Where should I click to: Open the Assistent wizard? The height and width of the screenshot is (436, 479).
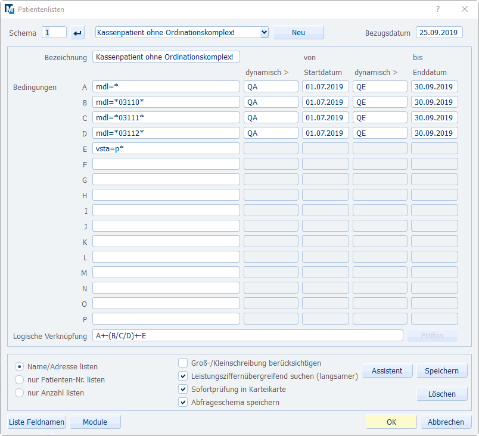(387, 370)
